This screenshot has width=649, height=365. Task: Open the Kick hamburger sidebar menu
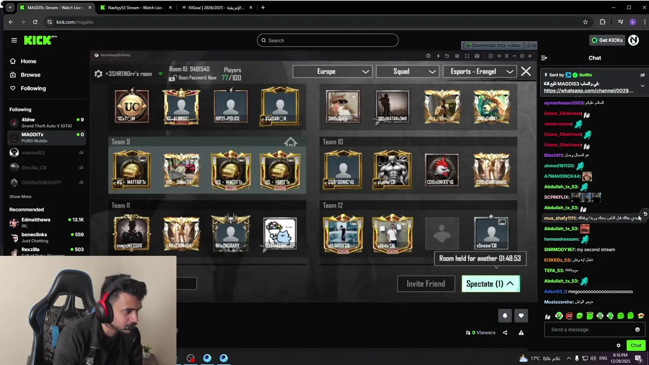pyautogui.click(x=14, y=41)
